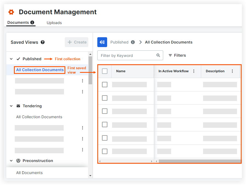
Task: Check the first document row checkbox
Action: tap(105, 85)
